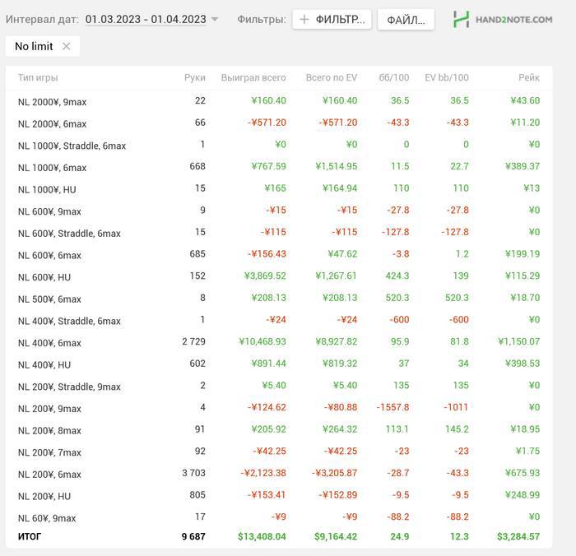
Task: Click rake value ¥675.93
Action: (523, 473)
